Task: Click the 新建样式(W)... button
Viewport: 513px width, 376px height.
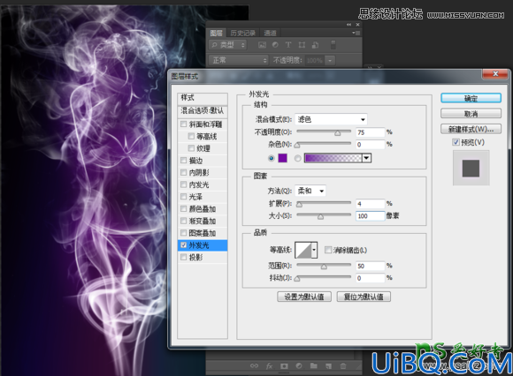Action: click(471, 129)
